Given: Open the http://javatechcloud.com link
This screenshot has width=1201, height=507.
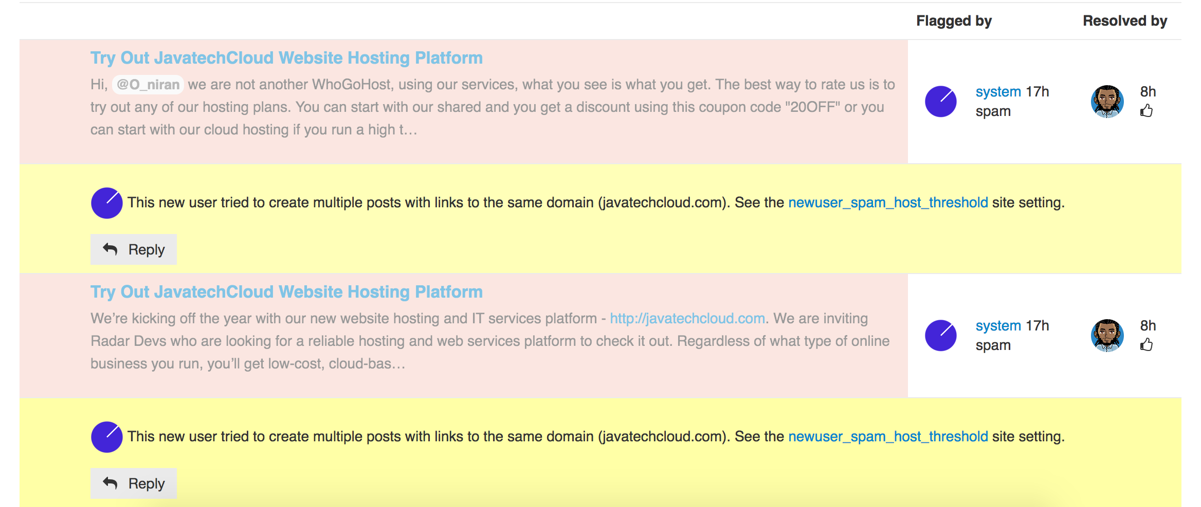Looking at the screenshot, I should 687,319.
